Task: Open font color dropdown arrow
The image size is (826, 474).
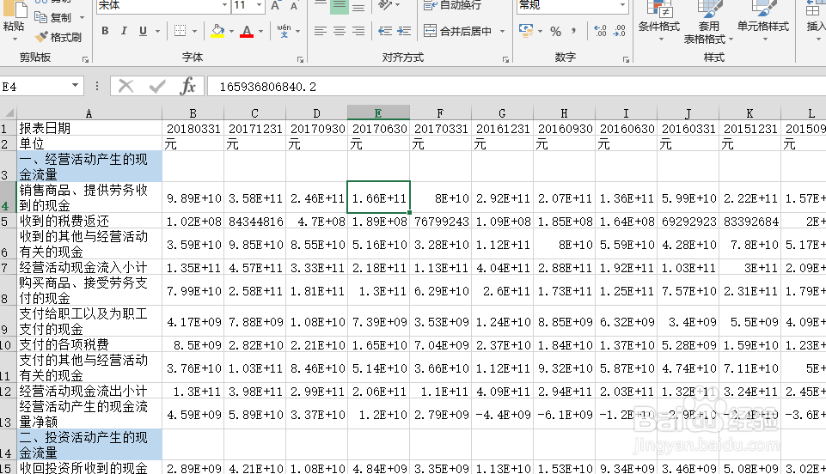Action: (x=260, y=31)
